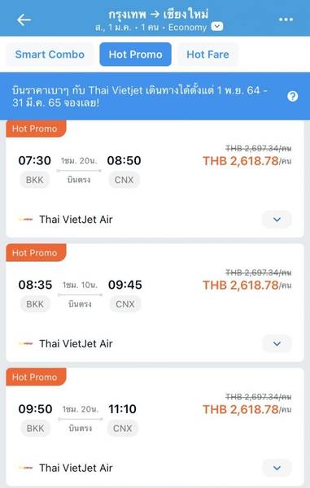This screenshot has height=488, width=310.
Task: Expand details of the 09:50 flight
Action: tap(277, 468)
